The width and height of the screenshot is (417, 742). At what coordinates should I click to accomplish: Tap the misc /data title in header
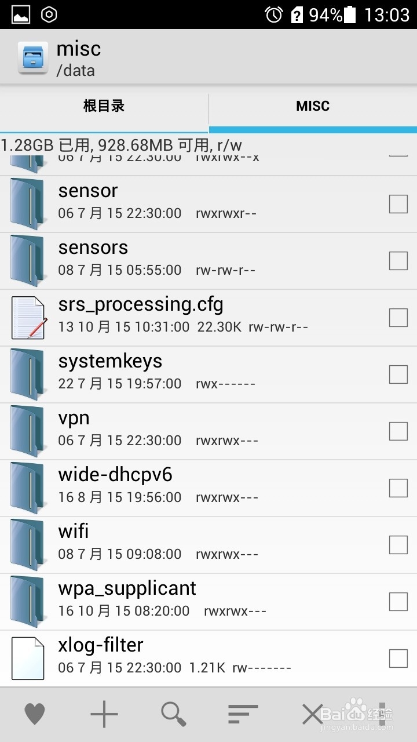coord(79,59)
